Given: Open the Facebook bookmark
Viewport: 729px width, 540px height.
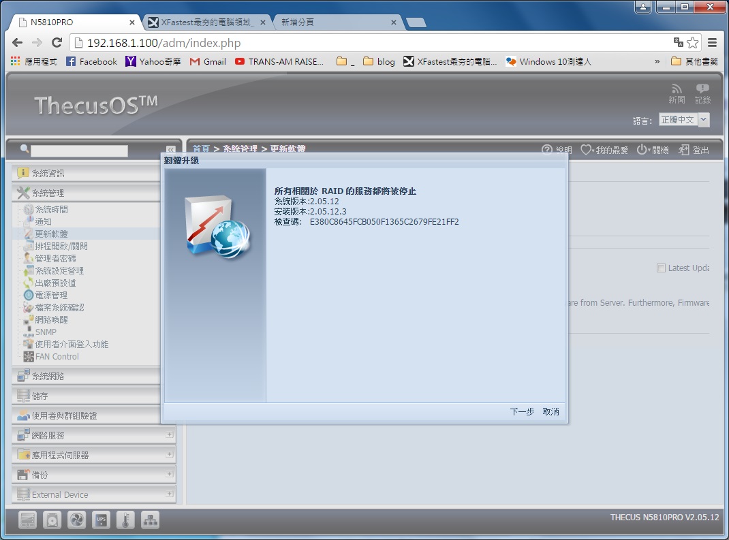Looking at the screenshot, I should [x=91, y=61].
